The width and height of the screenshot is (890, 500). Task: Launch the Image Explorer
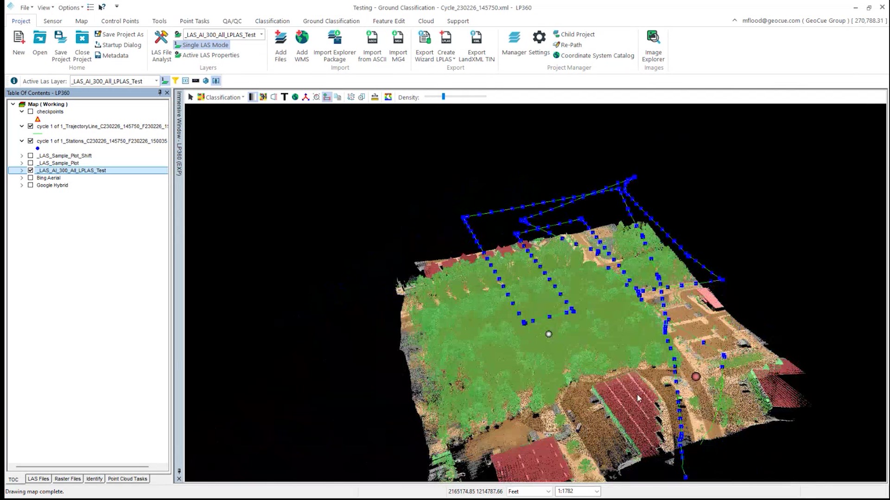tap(653, 38)
